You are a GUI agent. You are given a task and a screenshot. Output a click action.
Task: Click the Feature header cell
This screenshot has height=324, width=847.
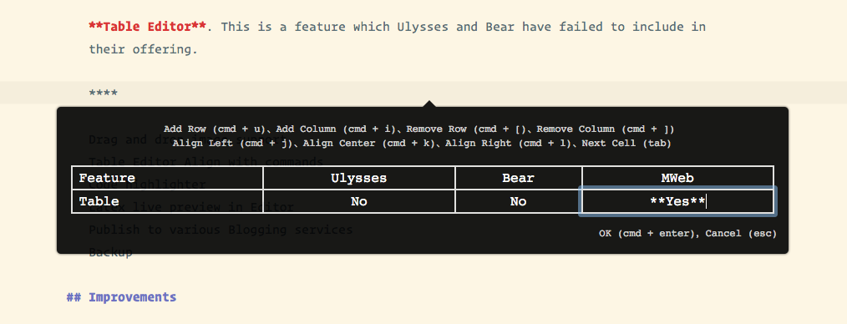[x=167, y=178]
